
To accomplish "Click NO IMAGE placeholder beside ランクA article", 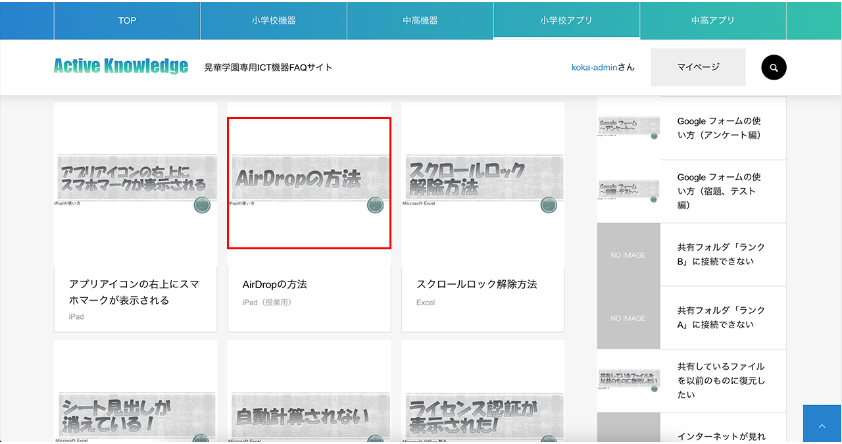I will point(628,318).
